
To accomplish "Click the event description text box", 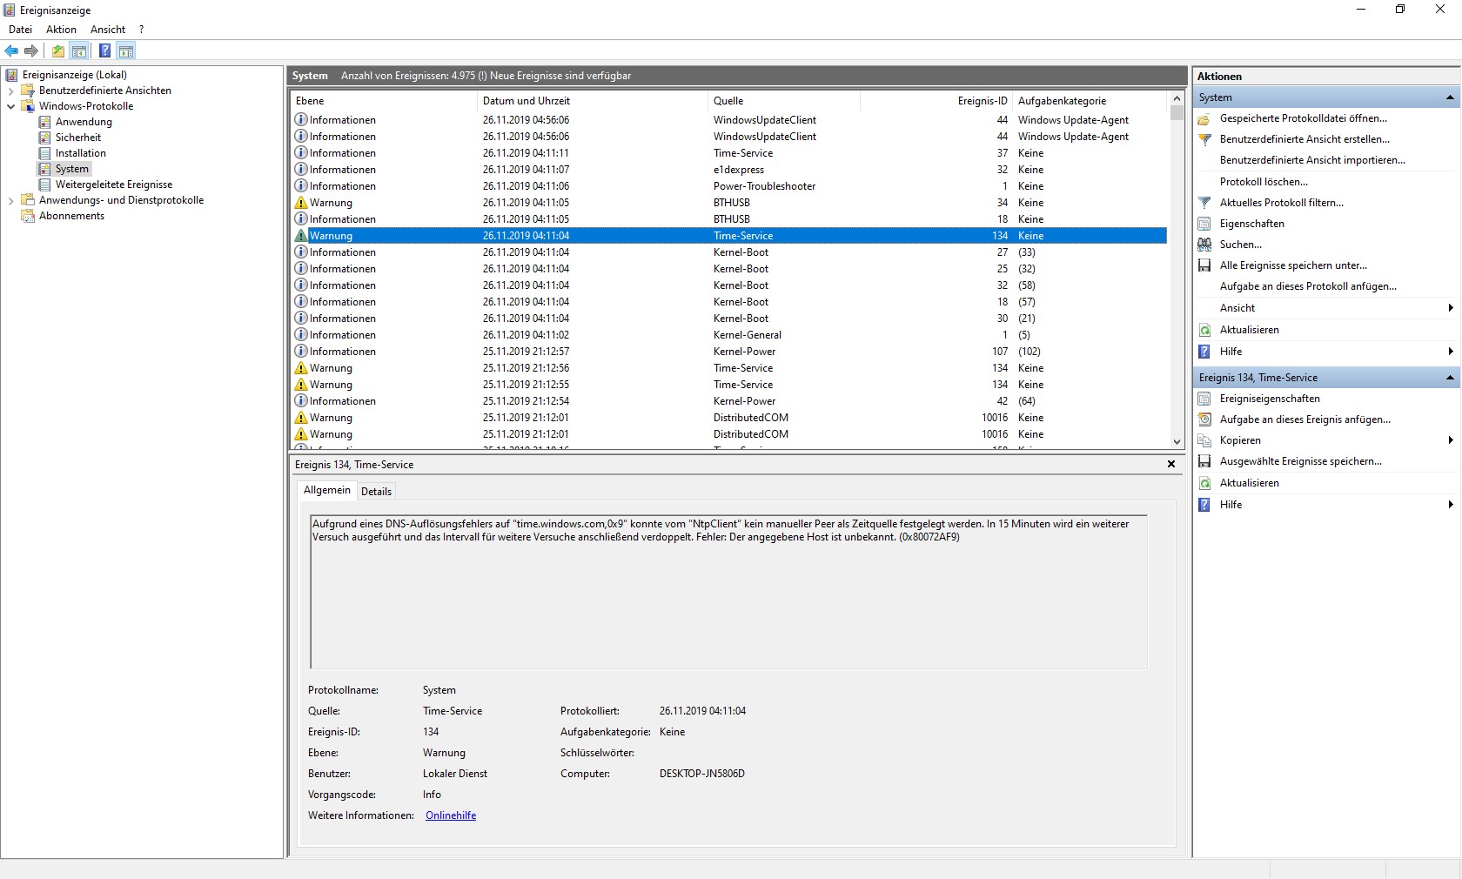I will tap(728, 592).
